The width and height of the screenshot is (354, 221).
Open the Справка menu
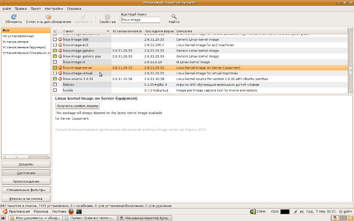74,8
